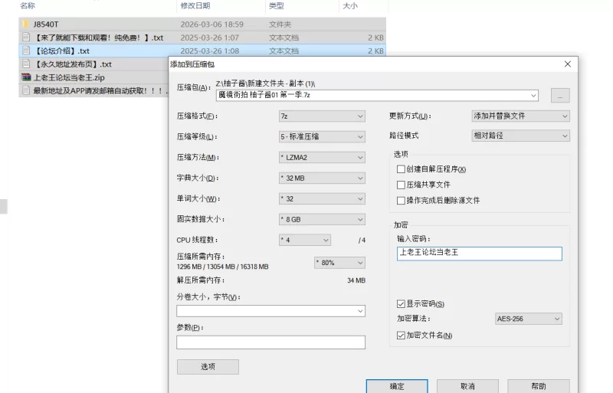This screenshot has height=393, width=613.
Task: Sort by the 名称 column header
Action: click(28, 6)
